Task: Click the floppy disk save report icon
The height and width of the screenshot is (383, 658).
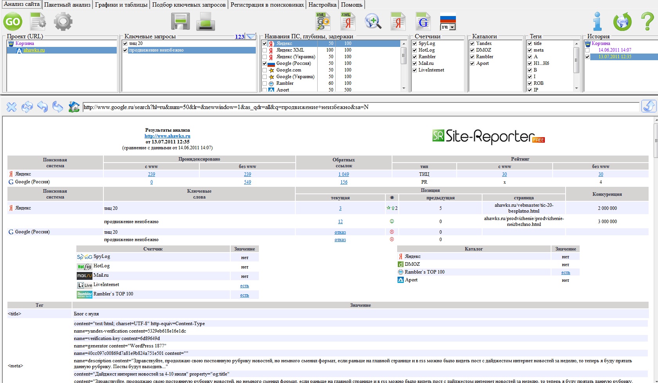Action: click(180, 21)
